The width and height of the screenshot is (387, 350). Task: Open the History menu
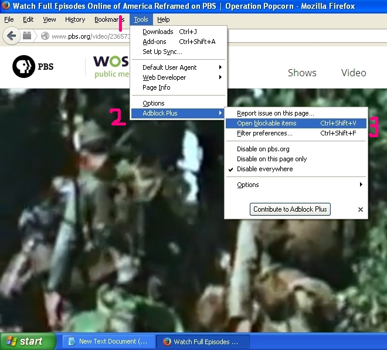75,19
